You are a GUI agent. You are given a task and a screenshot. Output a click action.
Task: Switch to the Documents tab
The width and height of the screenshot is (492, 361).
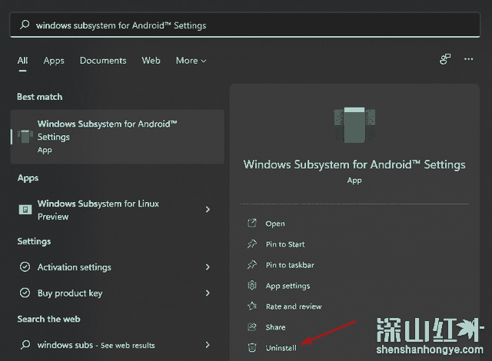tap(103, 61)
